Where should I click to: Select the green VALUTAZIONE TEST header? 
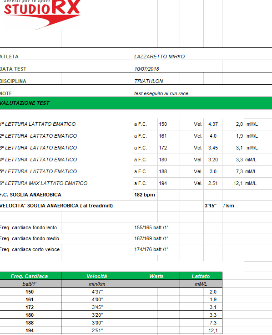click(136, 103)
